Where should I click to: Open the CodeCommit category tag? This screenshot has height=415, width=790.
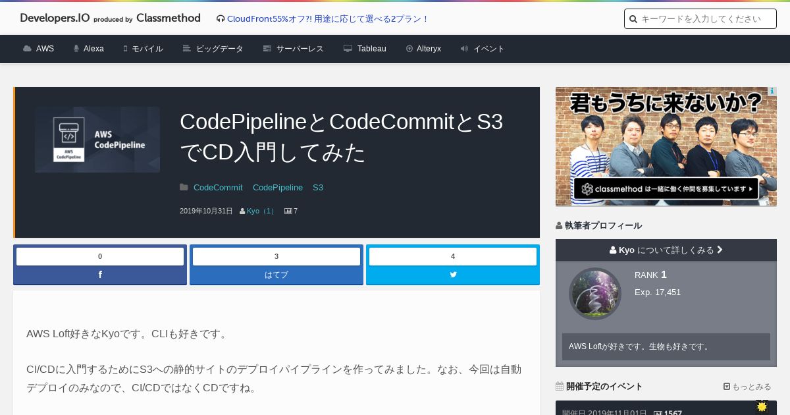pos(218,188)
